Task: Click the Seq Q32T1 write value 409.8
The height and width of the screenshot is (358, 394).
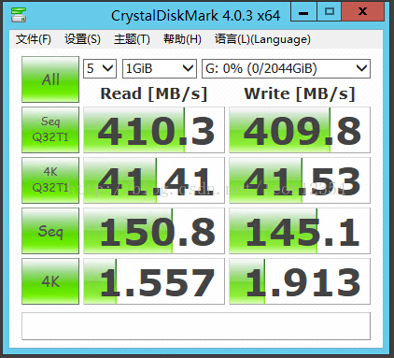Action: [x=300, y=130]
